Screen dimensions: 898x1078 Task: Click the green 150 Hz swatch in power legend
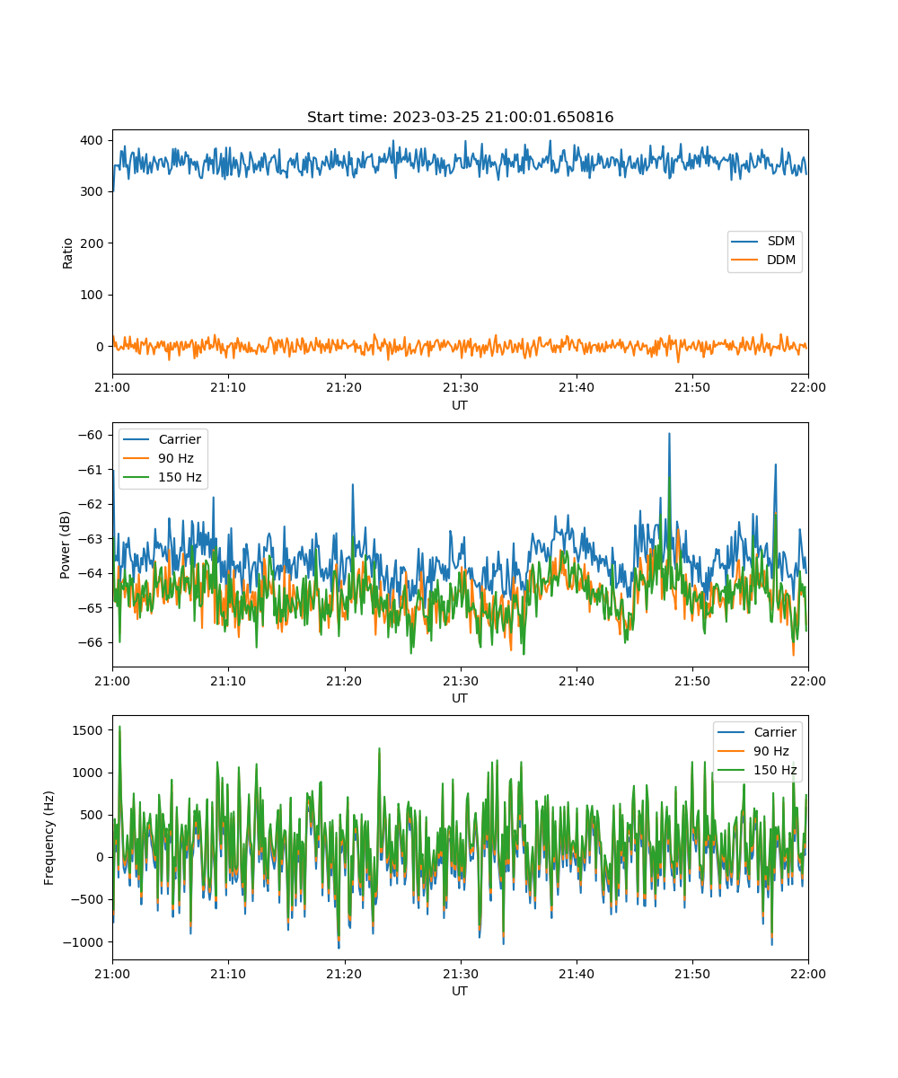(x=137, y=477)
